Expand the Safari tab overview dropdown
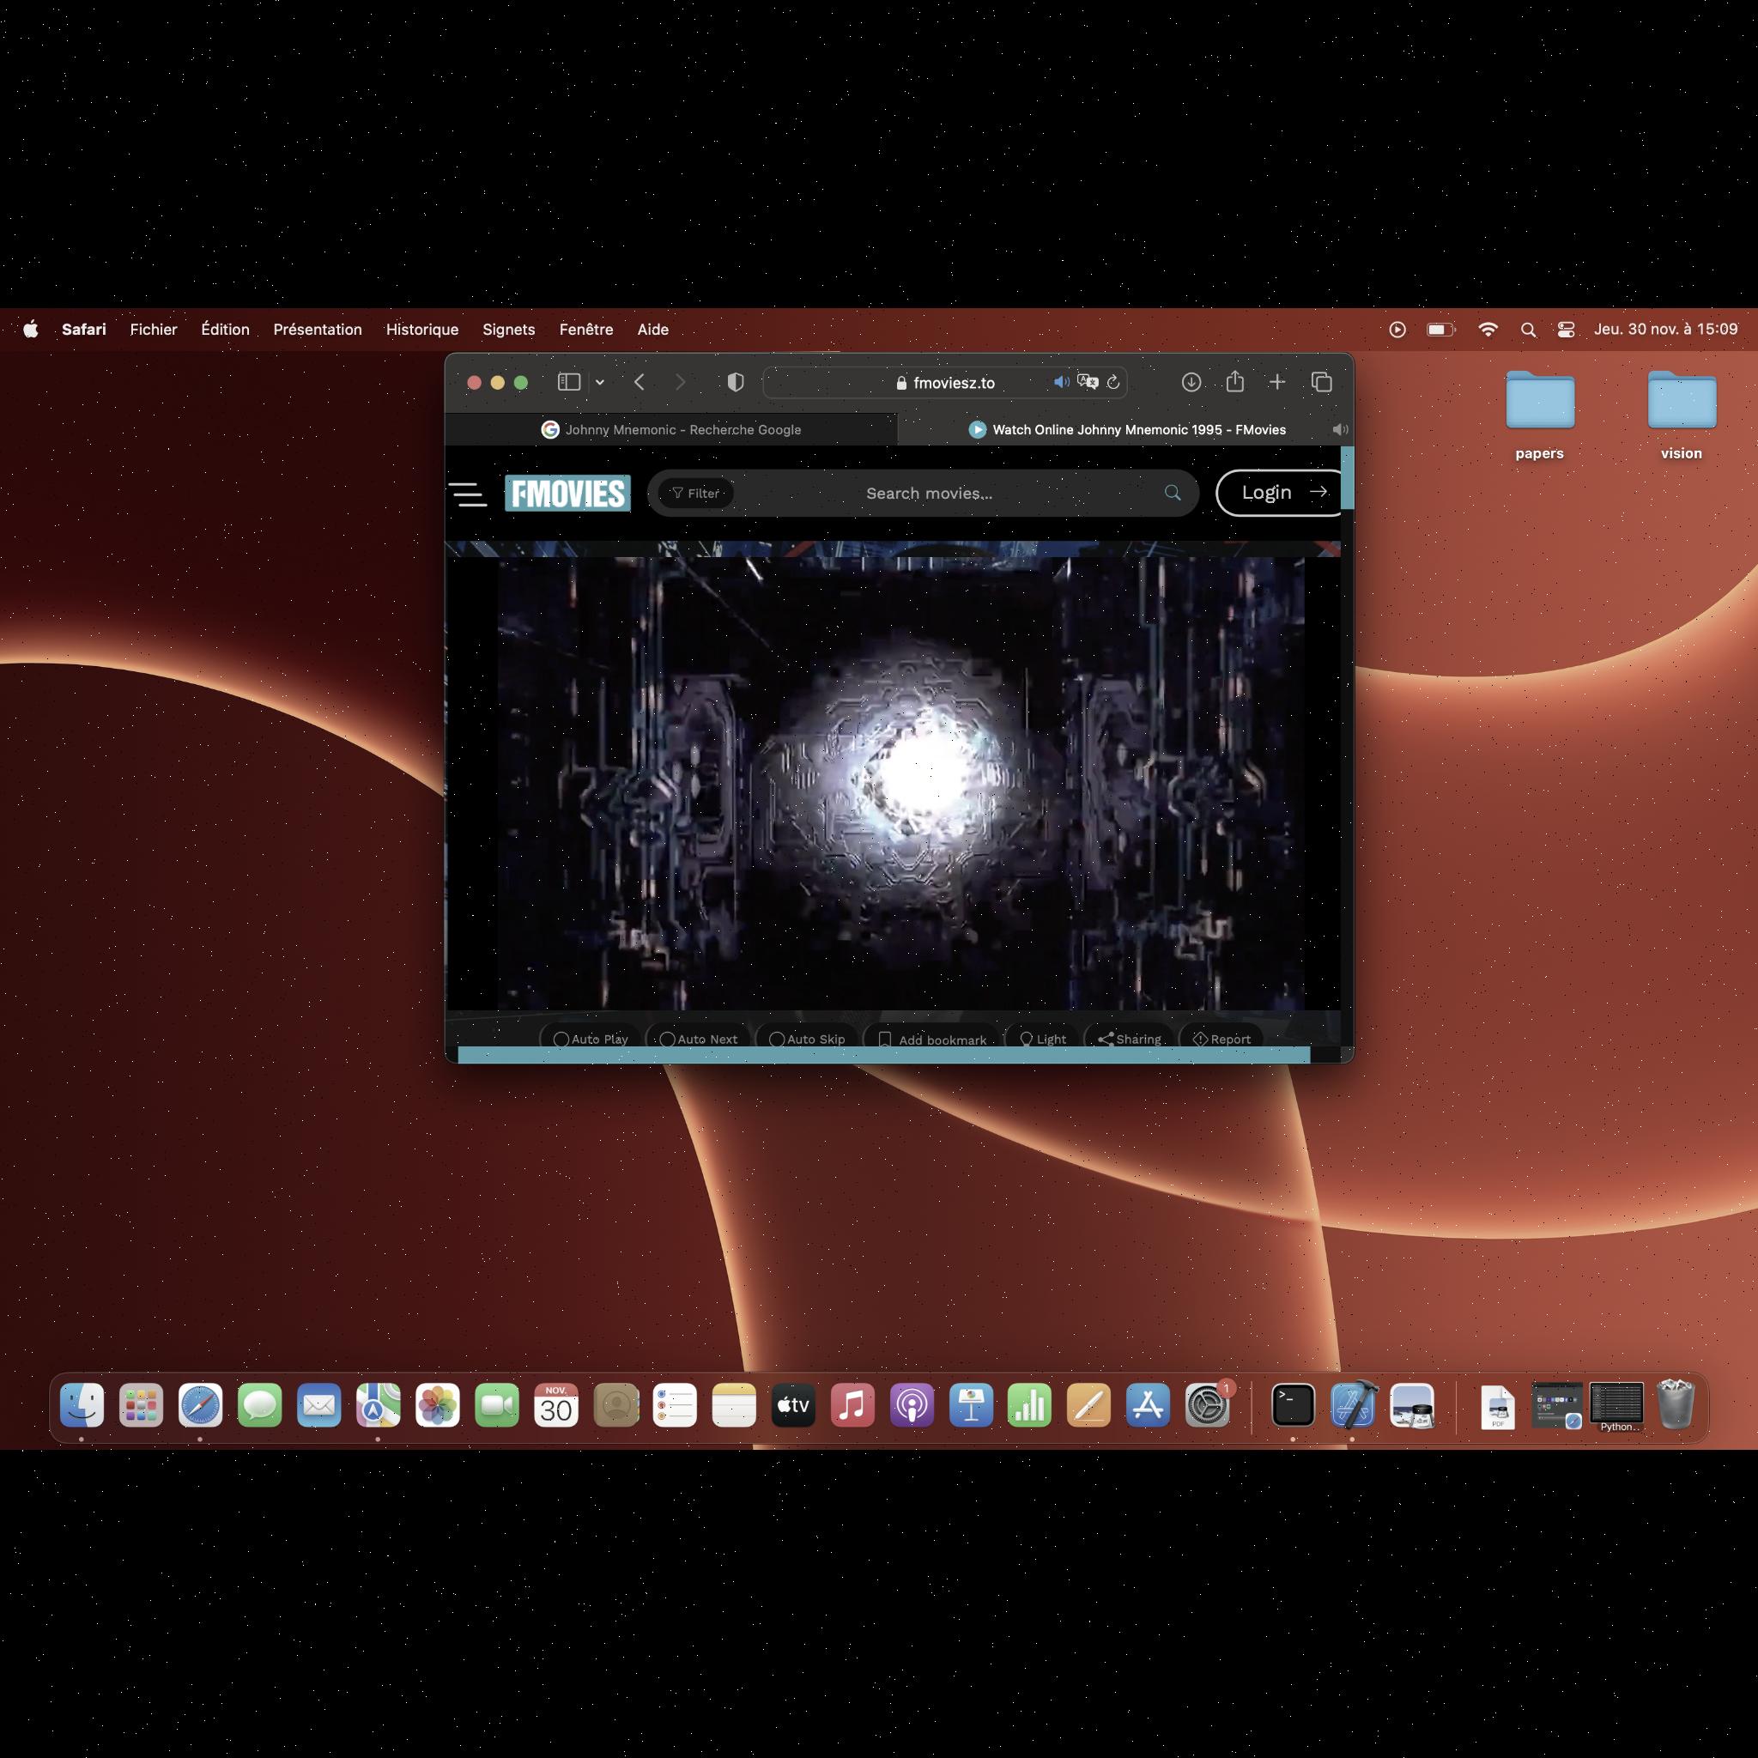The width and height of the screenshot is (1758, 1758). click(599, 381)
